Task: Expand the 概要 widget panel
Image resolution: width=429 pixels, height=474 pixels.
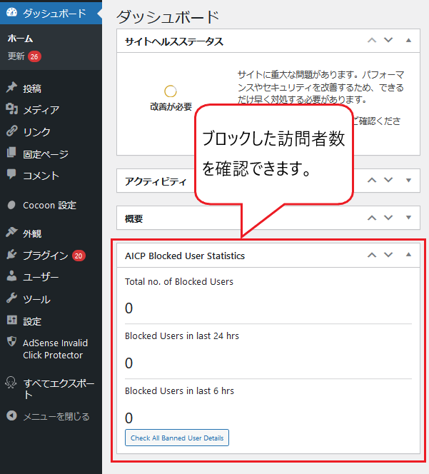Action: click(408, 218)
